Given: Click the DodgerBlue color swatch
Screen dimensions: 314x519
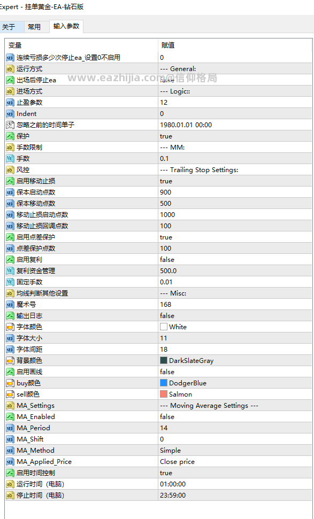Looking at the screenshot, I should pyautogui.click(x=164, y=383).
